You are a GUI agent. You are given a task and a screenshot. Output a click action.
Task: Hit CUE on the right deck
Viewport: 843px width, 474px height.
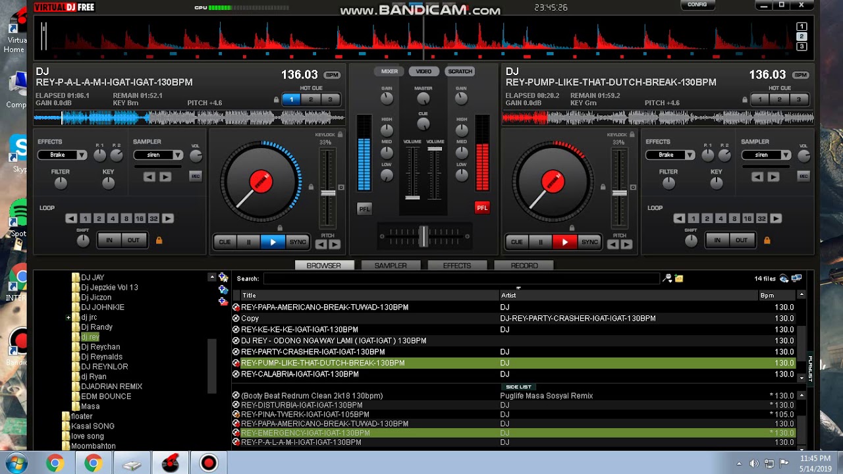517,242
